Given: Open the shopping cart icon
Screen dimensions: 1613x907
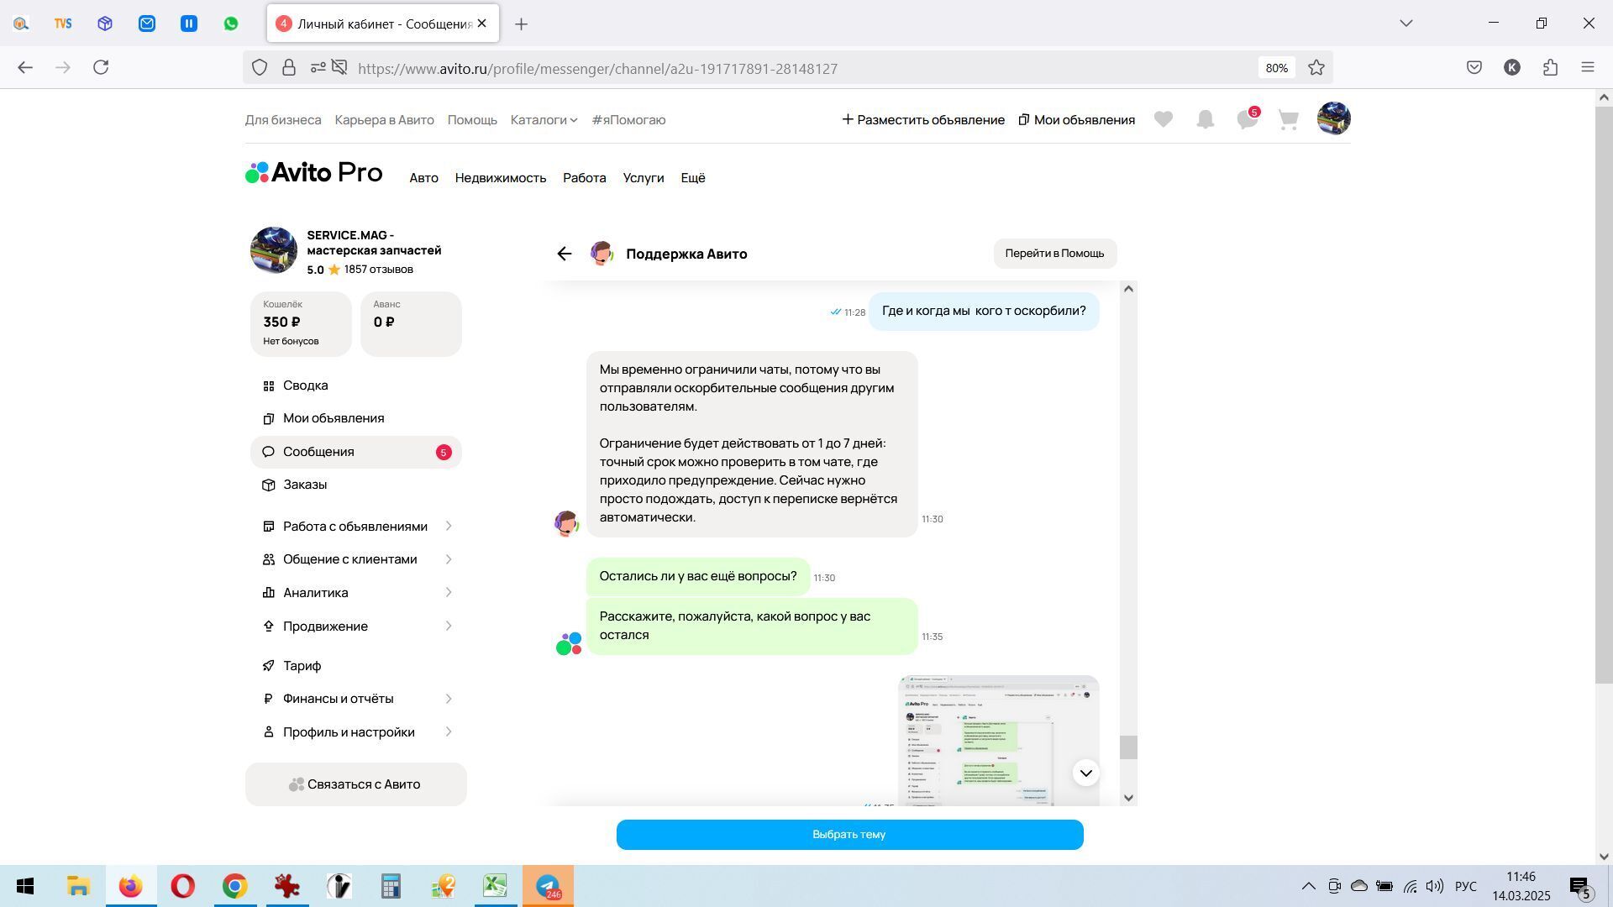Looking at the screenshot, I should tap(1289, 120).
